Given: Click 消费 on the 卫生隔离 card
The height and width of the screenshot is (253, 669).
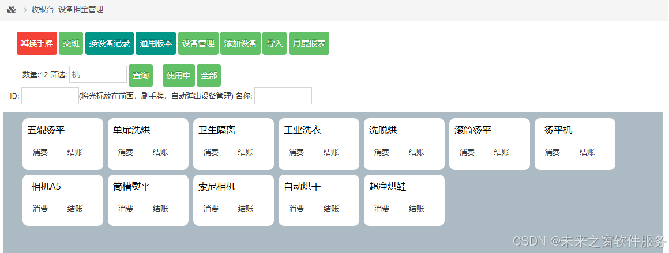Looking at the screenshot, I should (211, 152).
